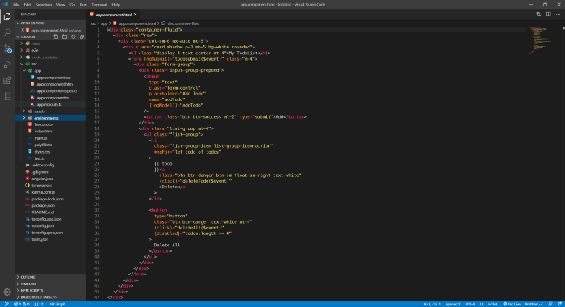Expand the node_modules folder
The height and width of the screenshot is (307, 565).
pos(50,57)
